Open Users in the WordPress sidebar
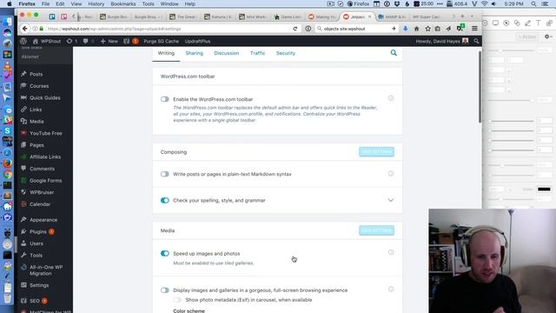The image size is (556, 313). (x=36, y=243)
